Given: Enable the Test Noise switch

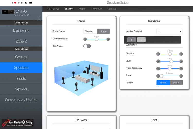Looking at the screenshot, I should [x=87, y=46].
